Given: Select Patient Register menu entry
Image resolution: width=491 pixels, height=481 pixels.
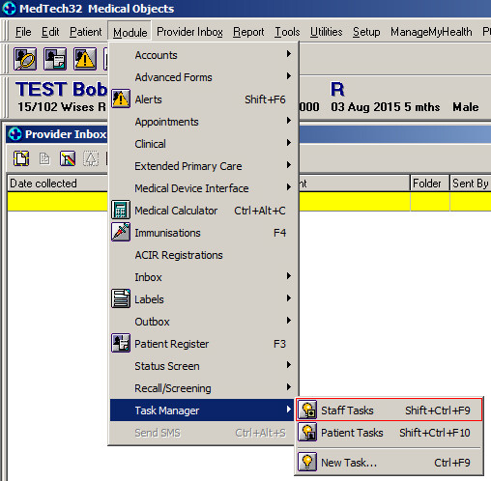Looking at the screenshot, I should tap(204, 344).
